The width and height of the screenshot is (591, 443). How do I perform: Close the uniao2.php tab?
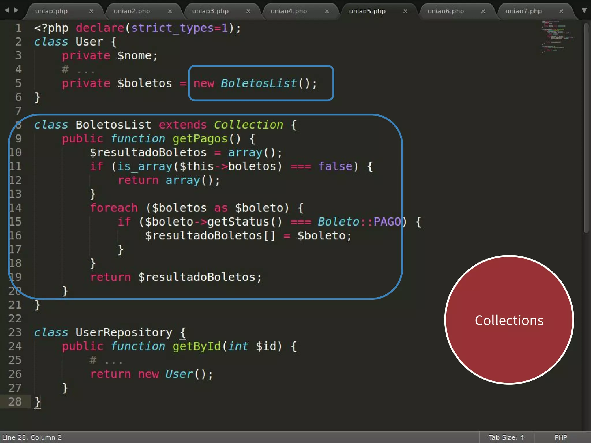click(170, 11)
